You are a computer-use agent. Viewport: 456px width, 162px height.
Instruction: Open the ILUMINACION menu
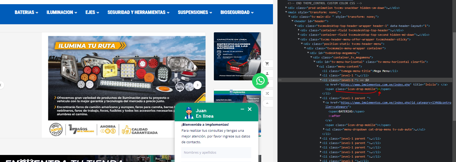click(x=62, y=12)
